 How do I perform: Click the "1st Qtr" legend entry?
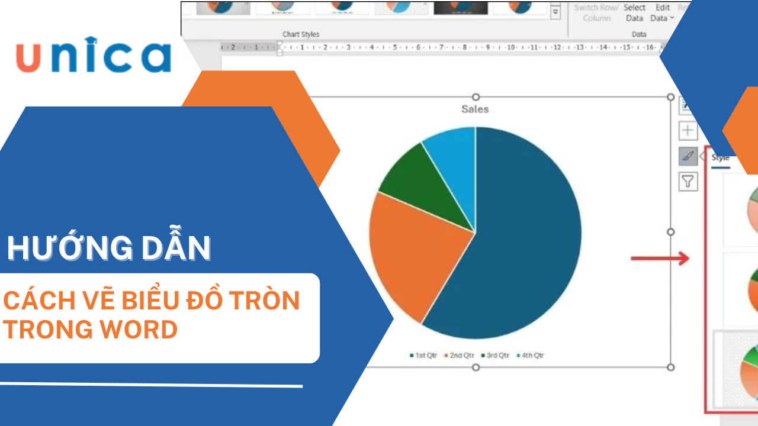(x=423, y=356)
